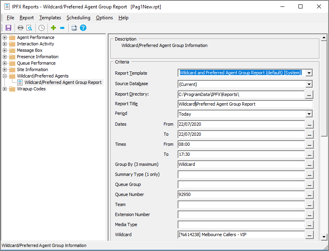The image size is (329, 251).
Task: Expand the Message Box tree node
Action: [x=4, y=51]
